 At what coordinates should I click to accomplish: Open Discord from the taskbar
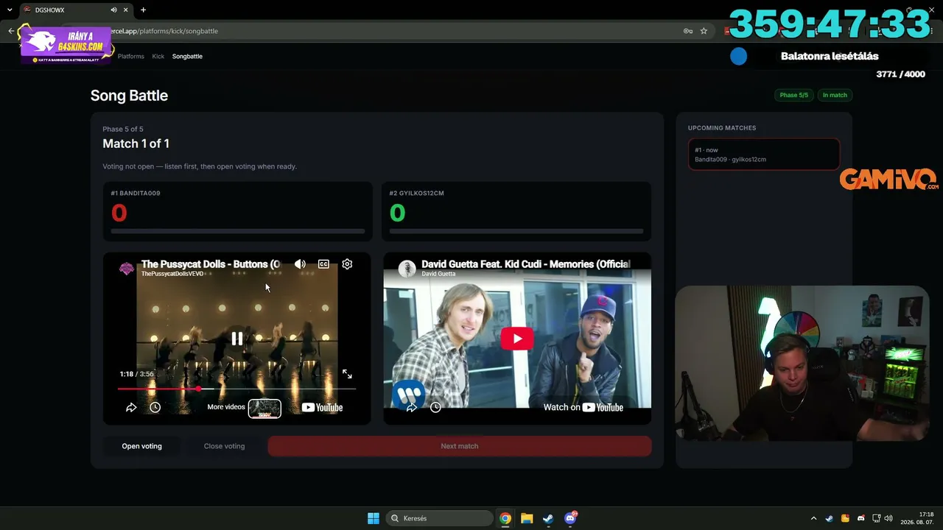[x=570, y=518]
